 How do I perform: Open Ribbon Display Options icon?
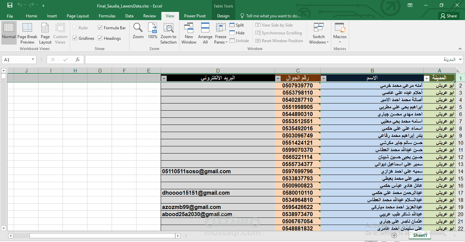pos(410,5)
